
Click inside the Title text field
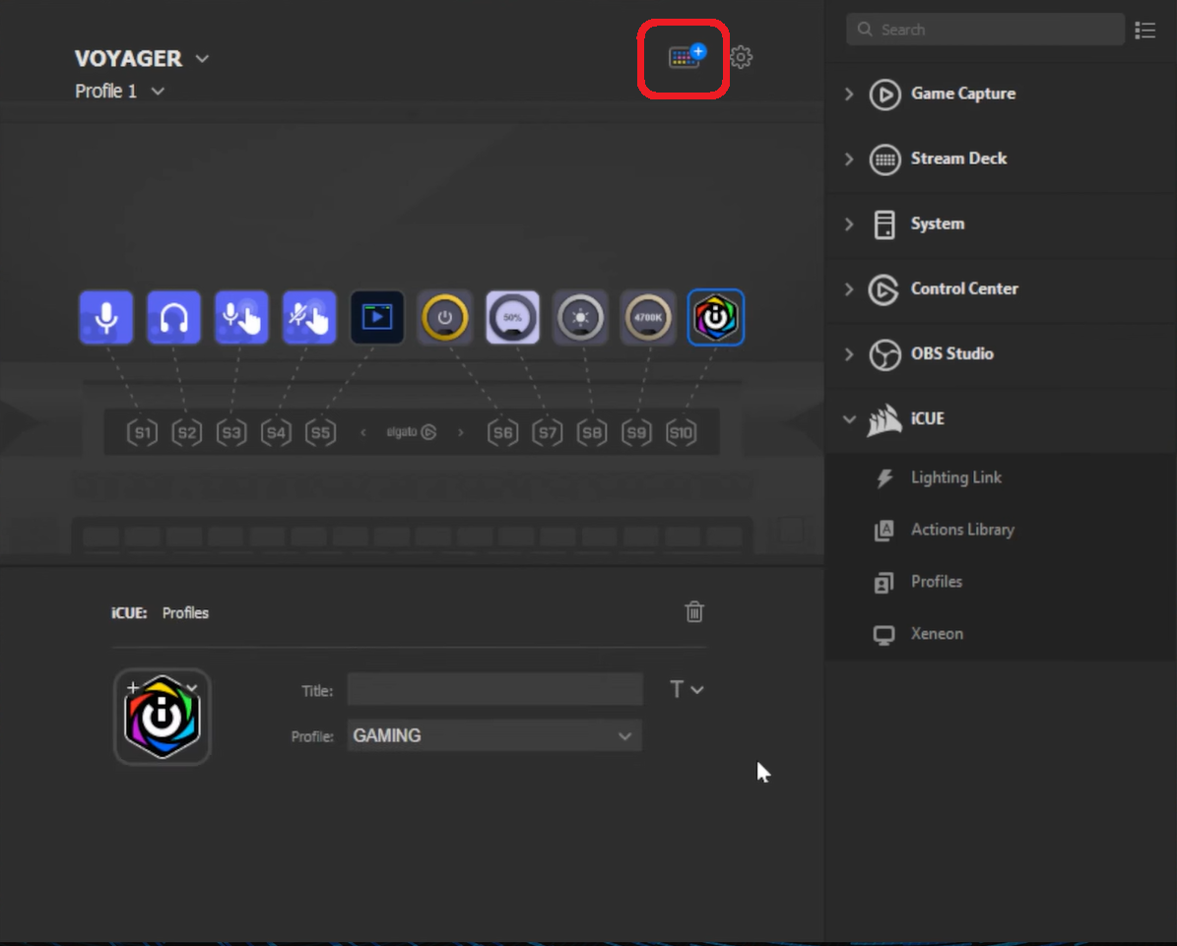(493, 689)
